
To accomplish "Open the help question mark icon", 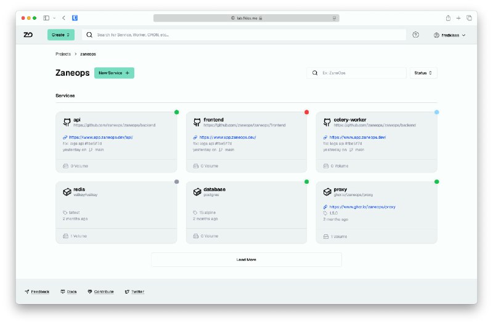I will [x=415, y=35].
